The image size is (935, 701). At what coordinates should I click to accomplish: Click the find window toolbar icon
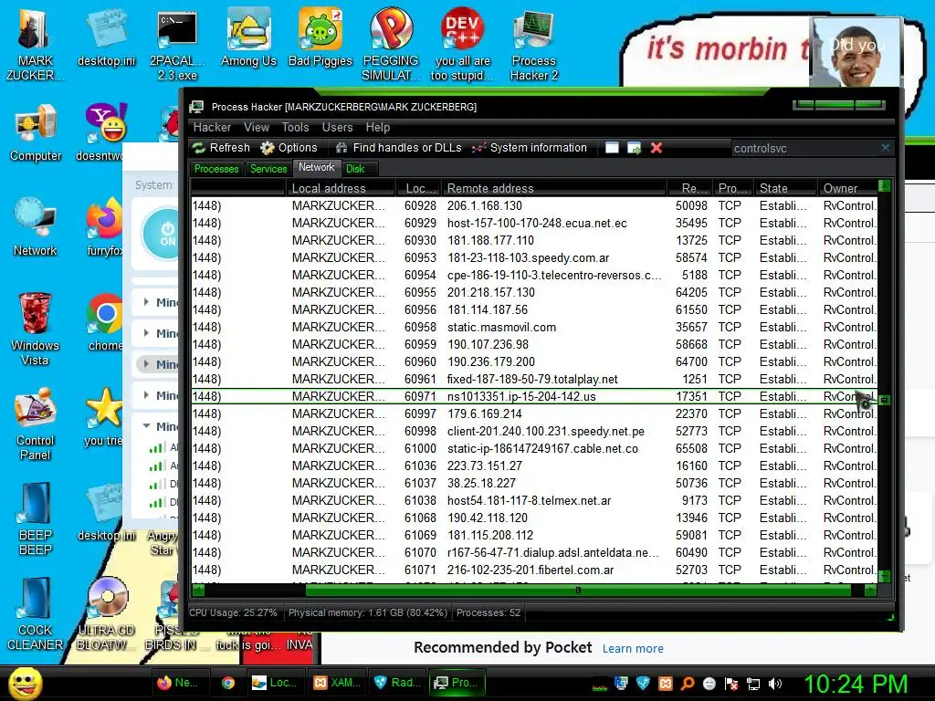pos(612,148)
